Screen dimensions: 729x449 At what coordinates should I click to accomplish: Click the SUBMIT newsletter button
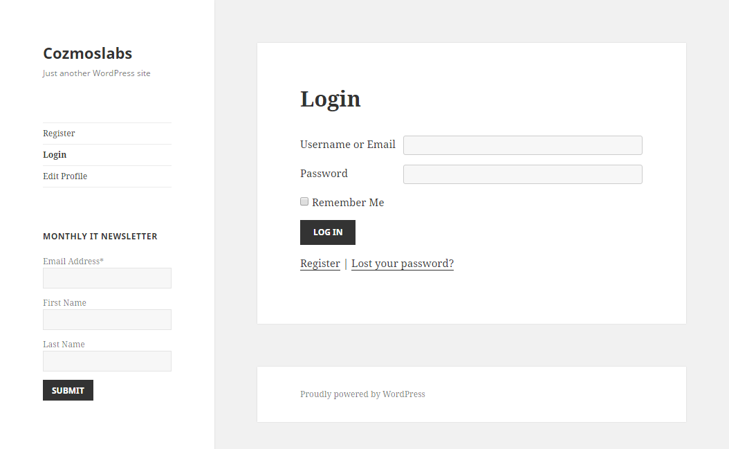[x=68, y=390]
